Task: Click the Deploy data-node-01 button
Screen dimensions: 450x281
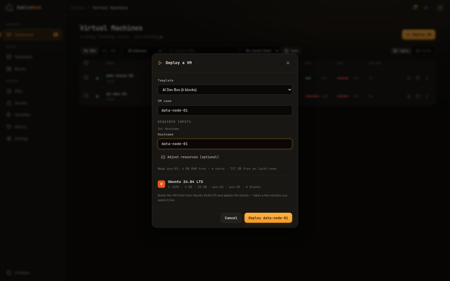Action: 268,218
